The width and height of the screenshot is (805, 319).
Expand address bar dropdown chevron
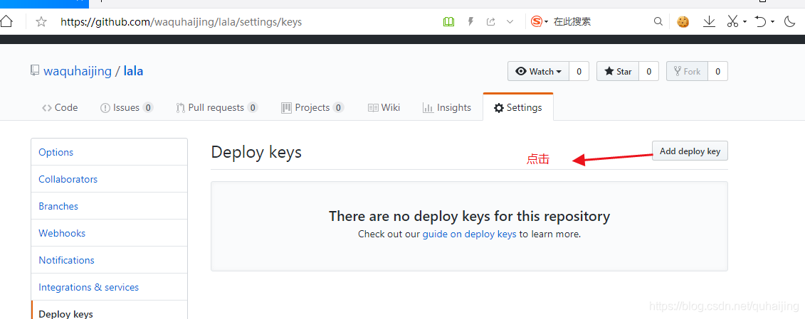510,21
